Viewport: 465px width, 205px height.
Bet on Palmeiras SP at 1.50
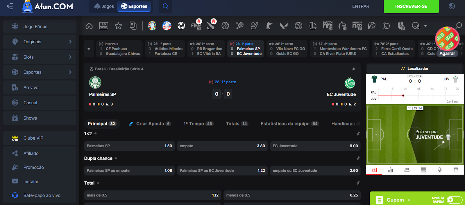(x=129, y=146)
